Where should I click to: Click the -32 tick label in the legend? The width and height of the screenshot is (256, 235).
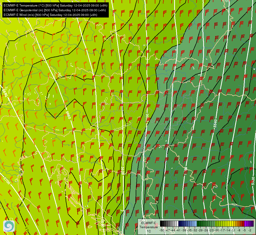(195, 231)
